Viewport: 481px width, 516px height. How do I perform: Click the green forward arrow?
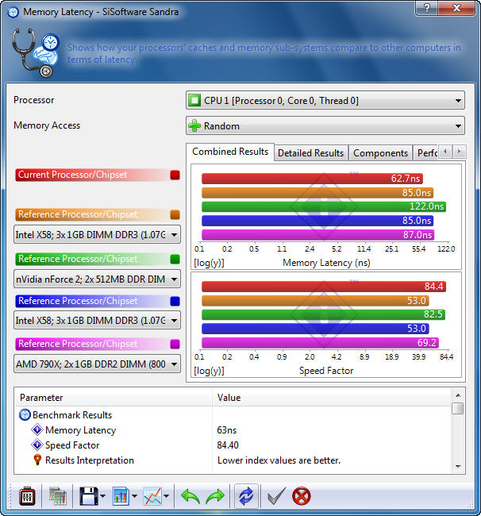click(x=215, y=496)
